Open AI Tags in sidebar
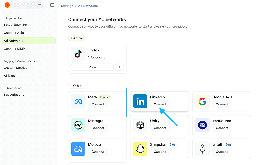This screenshot has width=257, height=165. click(x=9, y=76)
